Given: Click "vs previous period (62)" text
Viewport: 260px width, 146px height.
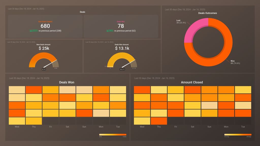Looking at the screenshot, I should [x=125, y=31].
